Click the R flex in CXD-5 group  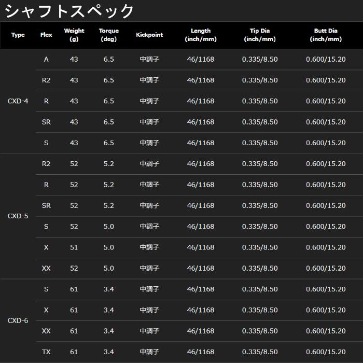click(46, 185)
